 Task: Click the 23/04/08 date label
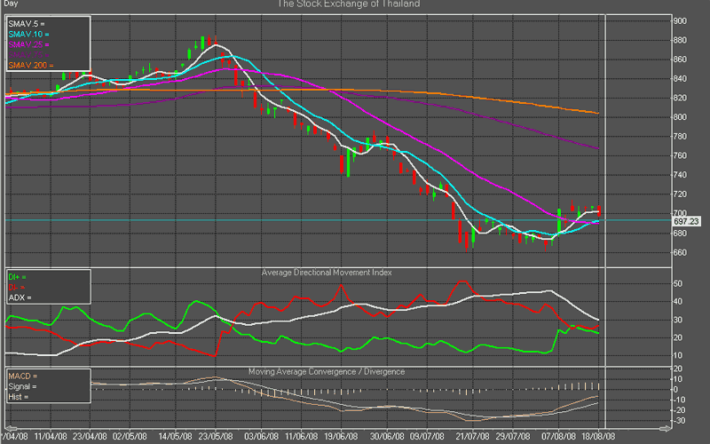click(90, 437)
